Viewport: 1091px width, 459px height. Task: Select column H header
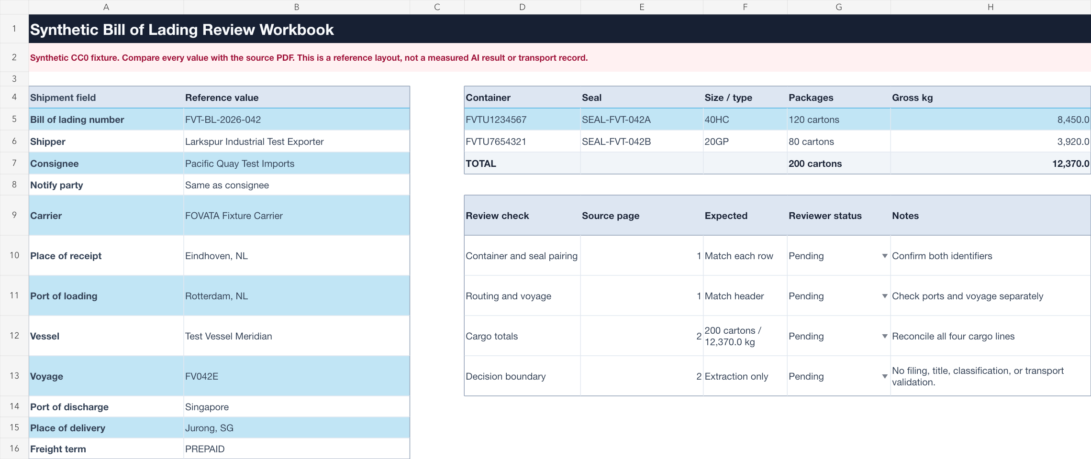pyautogui.click(x=991, y=7)
